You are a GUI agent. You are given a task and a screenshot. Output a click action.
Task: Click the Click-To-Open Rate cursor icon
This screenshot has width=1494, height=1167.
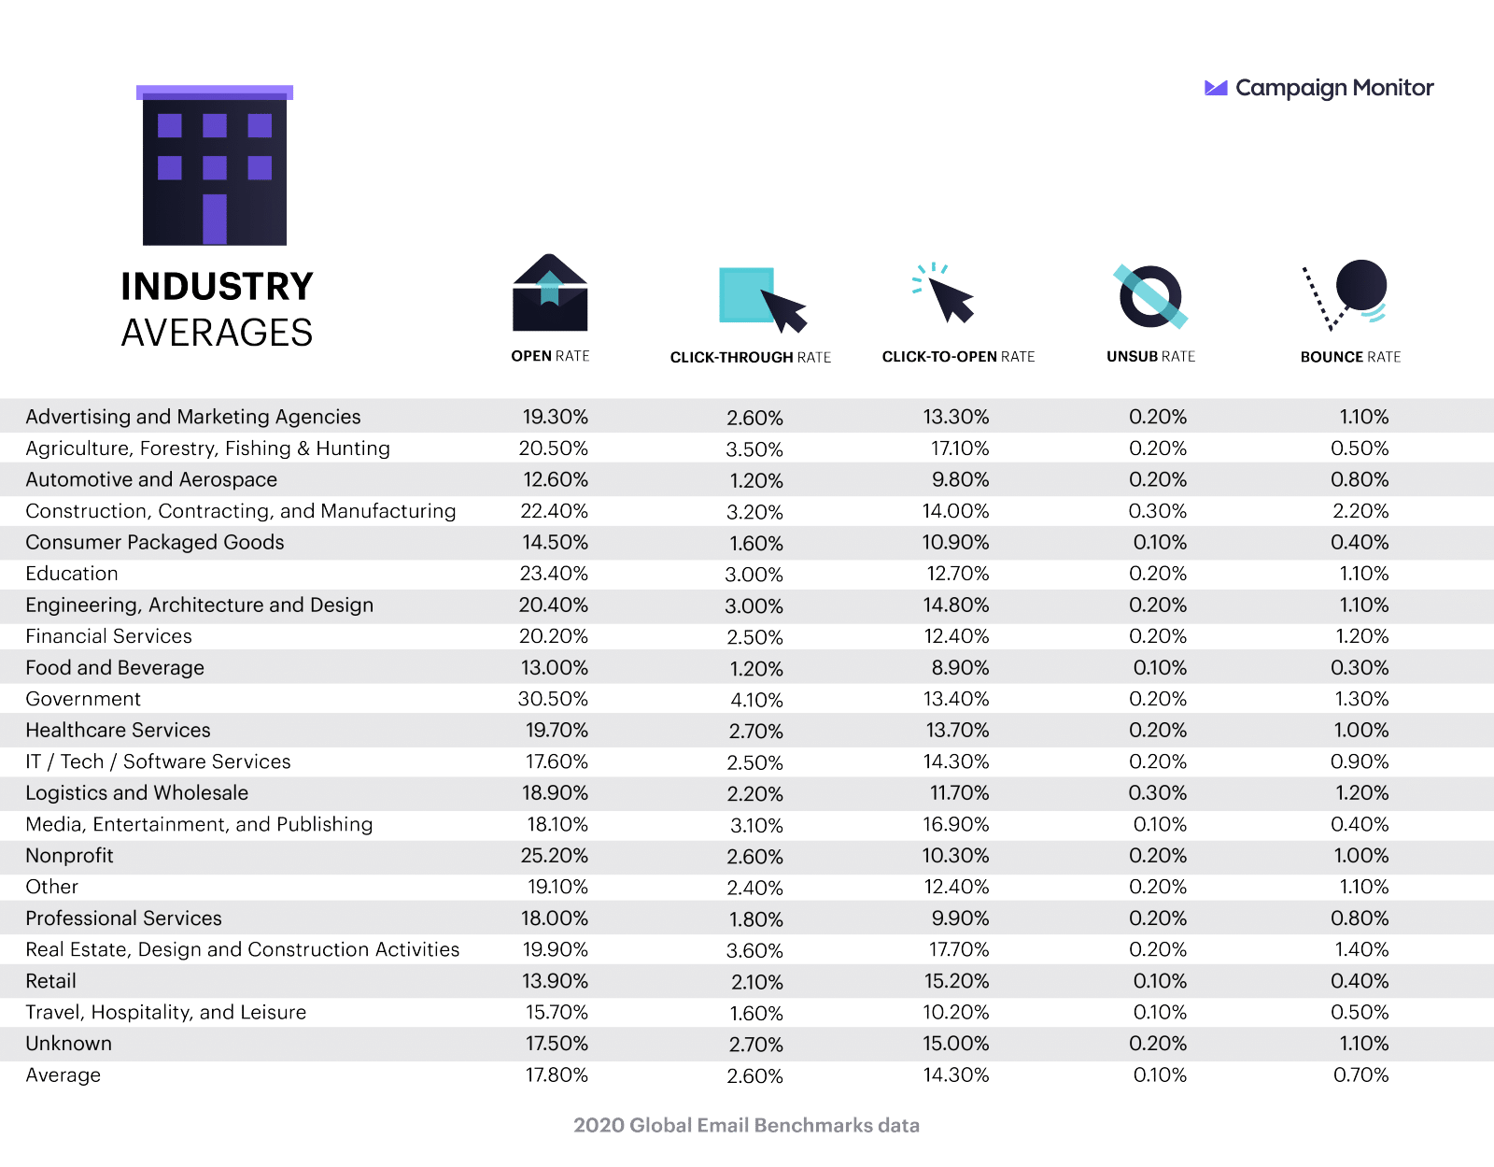pyautogui.click(x=944, y=292)
